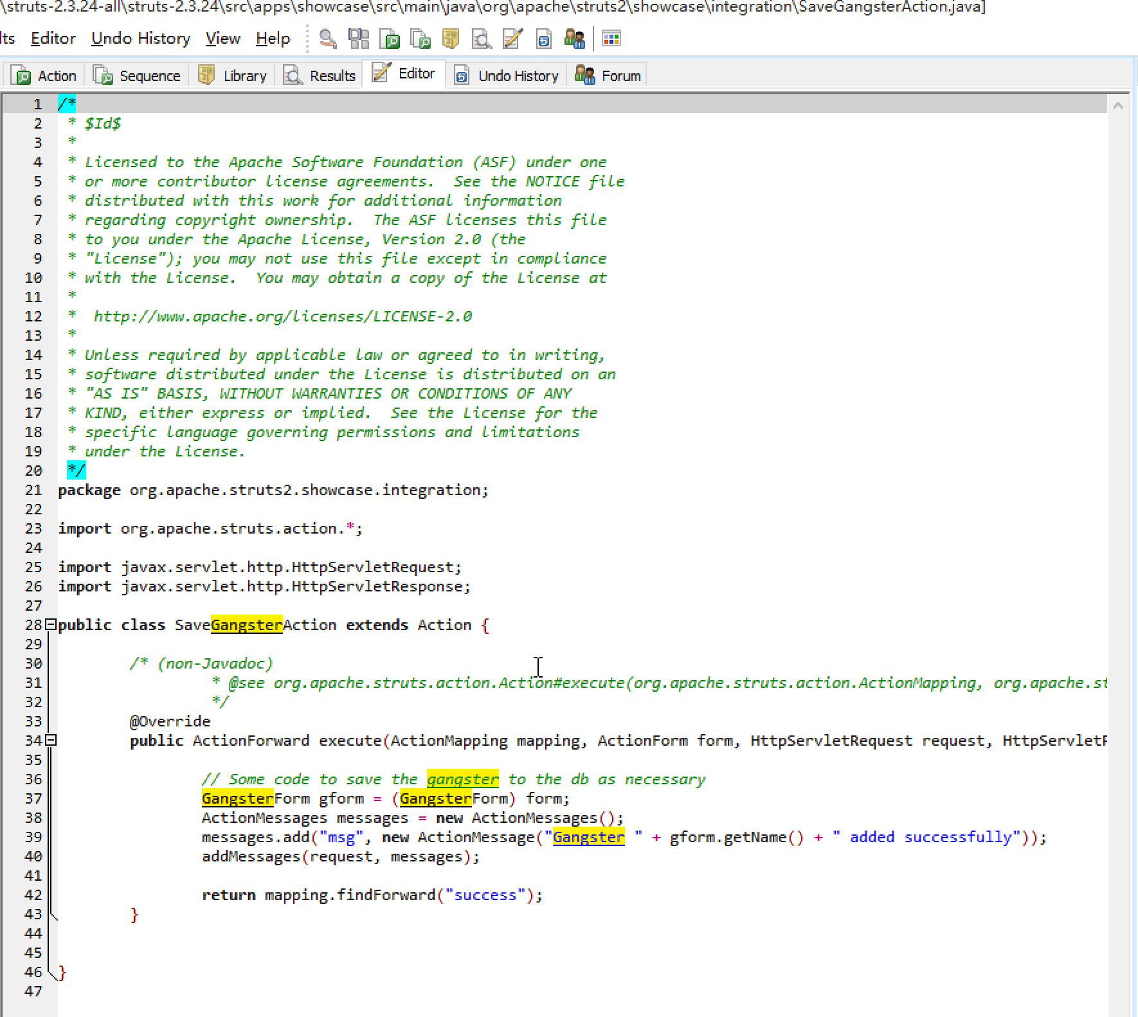Click the package declaration on line 21
The width and height of the screenshot is (1138, 1017).
point(273,490)
